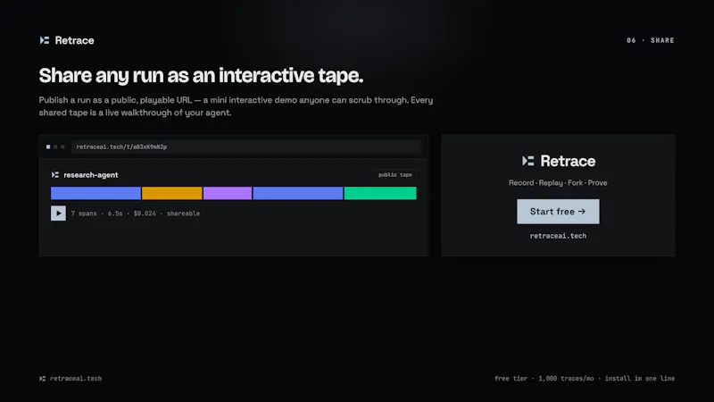Select the second blue span segment
This screenshot has height=402, width=714.
pyautogui.click(x=298, y=193)
